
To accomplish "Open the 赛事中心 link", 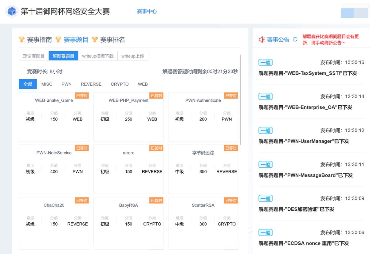I will coord(147,11).
